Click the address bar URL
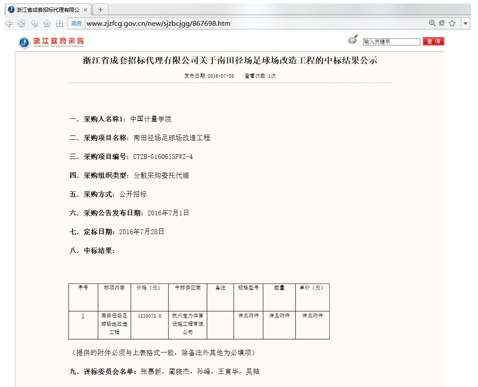This screenshot has height=387, width=478. [158, 24]
